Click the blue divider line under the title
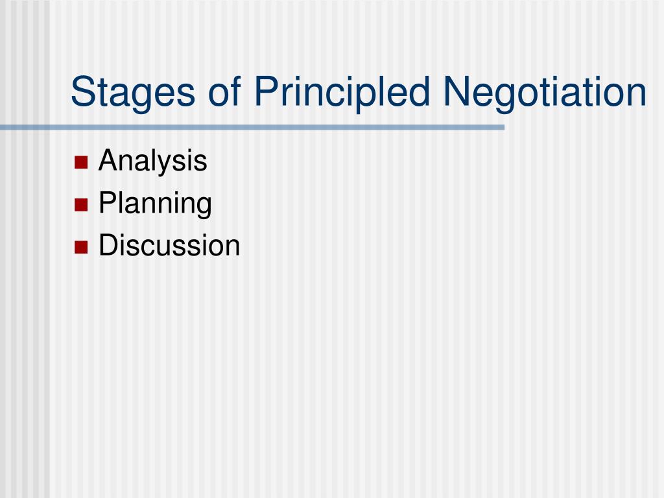The width and height of the screenshot is (664, 498). click(252, 127)
